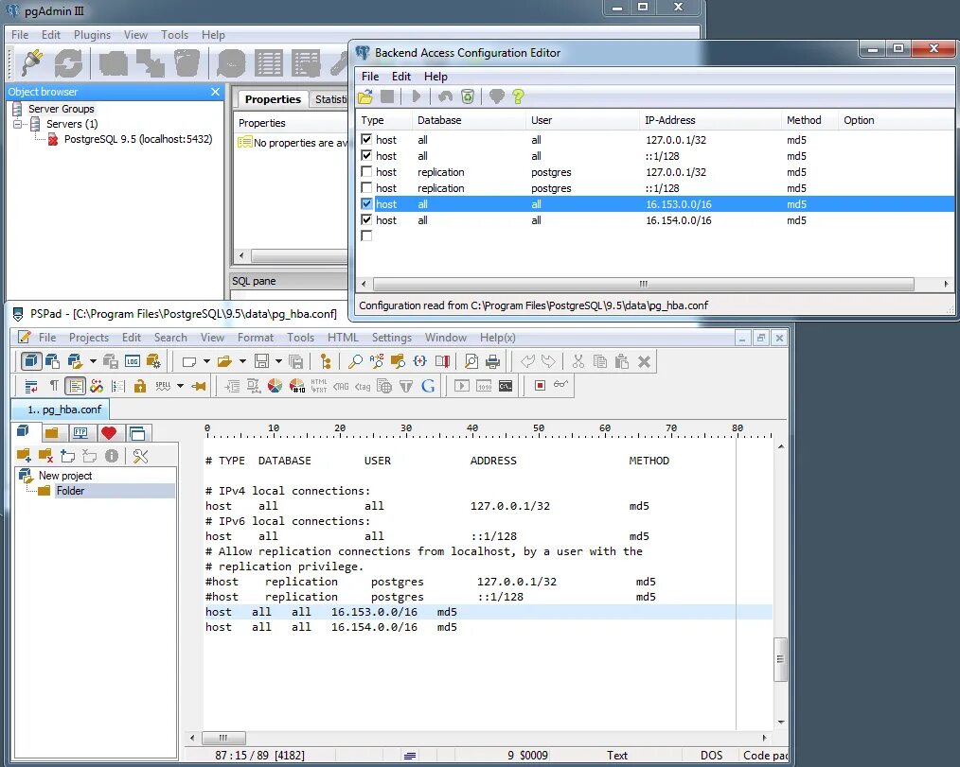Click the PSPad editor horizontal scrollbar thumb
The width and height of the screenshot is (960, 767).
(223, 738)
